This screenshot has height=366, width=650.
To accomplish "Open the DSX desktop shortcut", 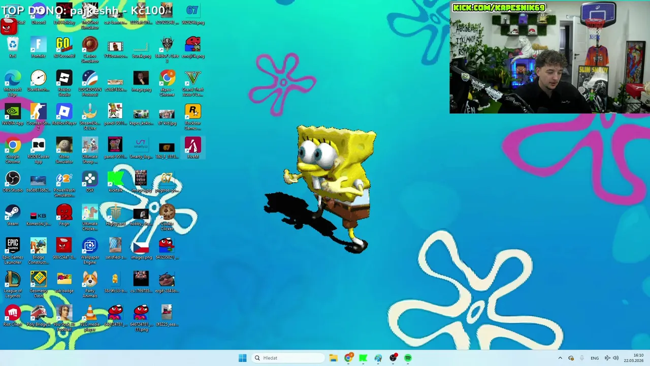I will [90, 182].
